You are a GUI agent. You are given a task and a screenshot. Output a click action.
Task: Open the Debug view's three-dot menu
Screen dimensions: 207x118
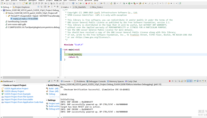[52, 7]
